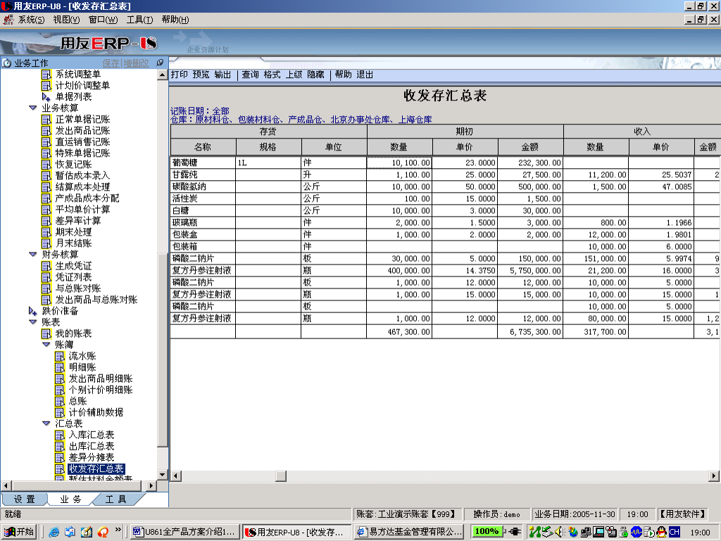Screen dimensions: 721x541
Task: Click the 产成品成本分配 icon
Action: coord(46,198)
